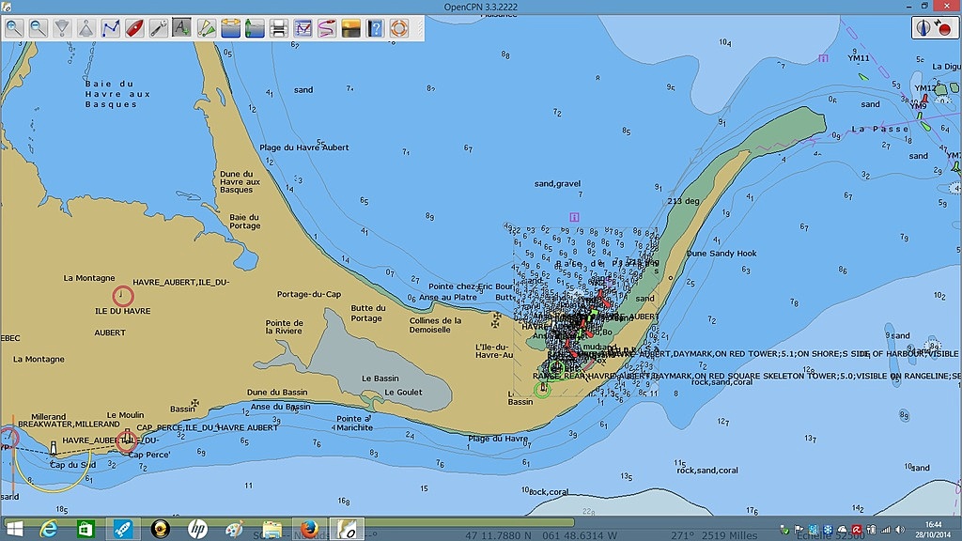
Task: Zoom in with the magnifier plus tool
Action: pos(14,28)
